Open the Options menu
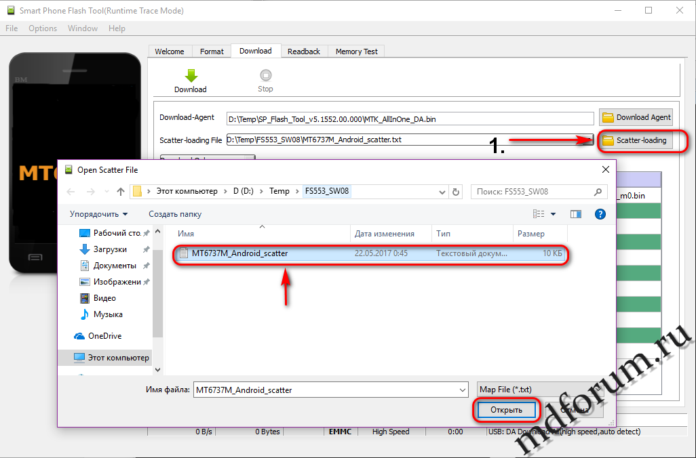This screenshot has height=458, width=696. click(x=43, y=28)
